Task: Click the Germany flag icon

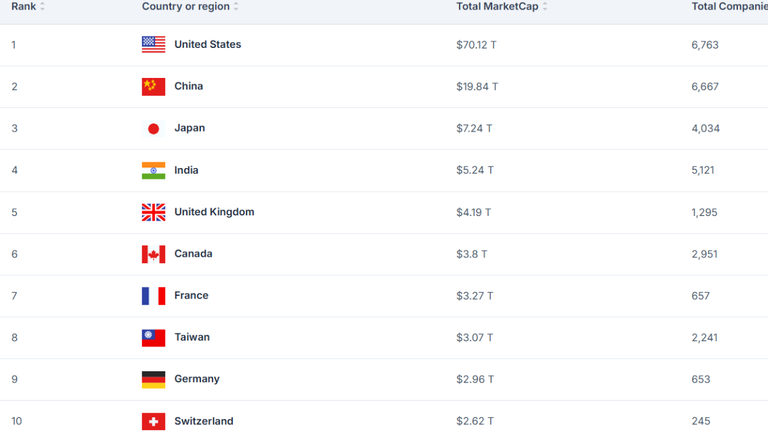Action: click(154, 380)
